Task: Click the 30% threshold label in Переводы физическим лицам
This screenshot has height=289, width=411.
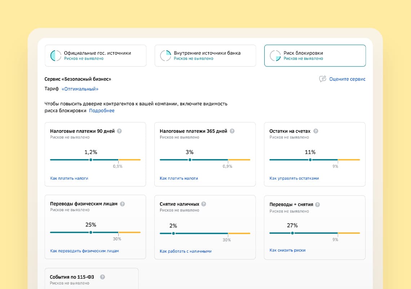Action: (x=117, y=239)
